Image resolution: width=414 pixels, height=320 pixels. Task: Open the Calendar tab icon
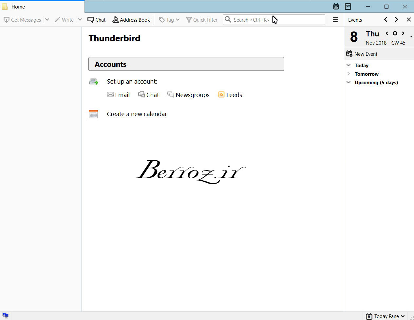point(336,7)
